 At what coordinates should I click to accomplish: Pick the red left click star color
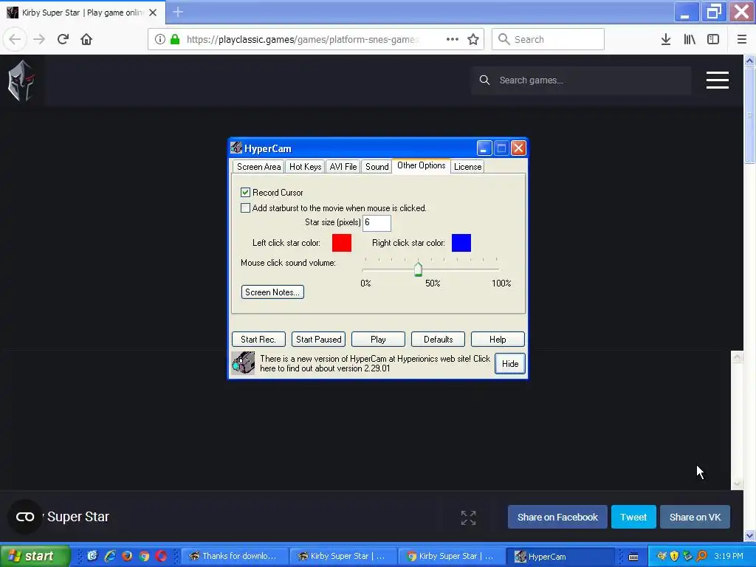[342, 243]
